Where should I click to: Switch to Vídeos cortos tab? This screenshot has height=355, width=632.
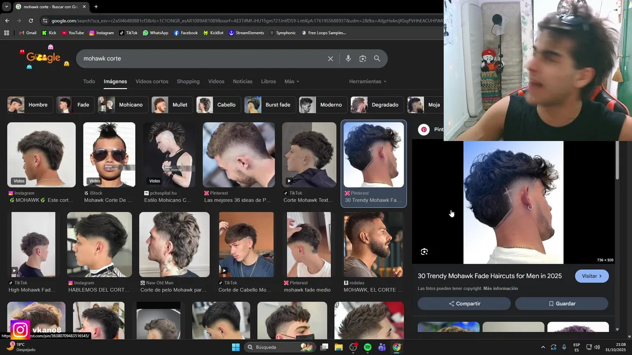coord(152,81)
